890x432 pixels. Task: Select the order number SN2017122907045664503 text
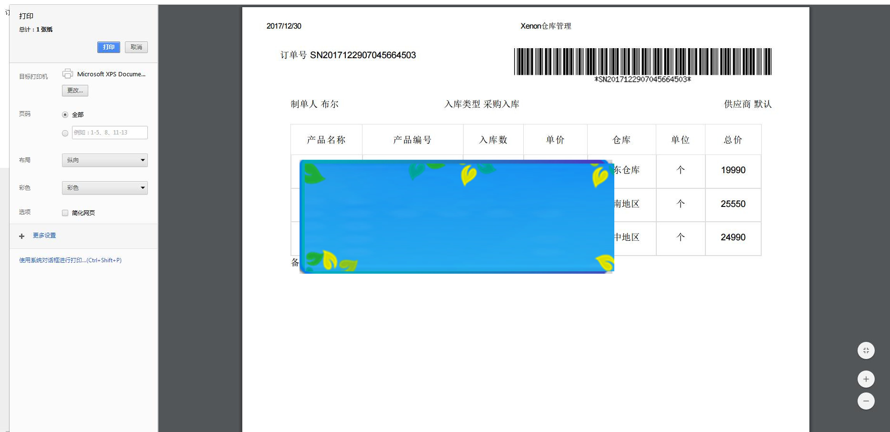[x=363, y=55]
